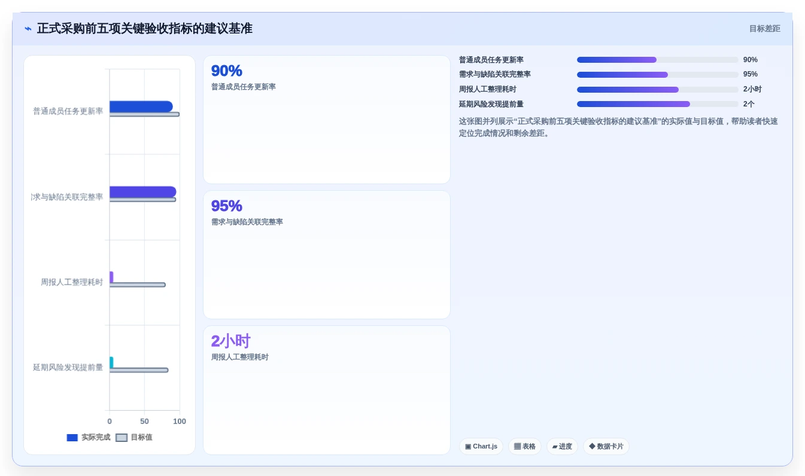This screenshot has width=805, height=476.
Task: Click the indigo 需求与缺陷关联完整率 chart bar
Action: [142, 192]
